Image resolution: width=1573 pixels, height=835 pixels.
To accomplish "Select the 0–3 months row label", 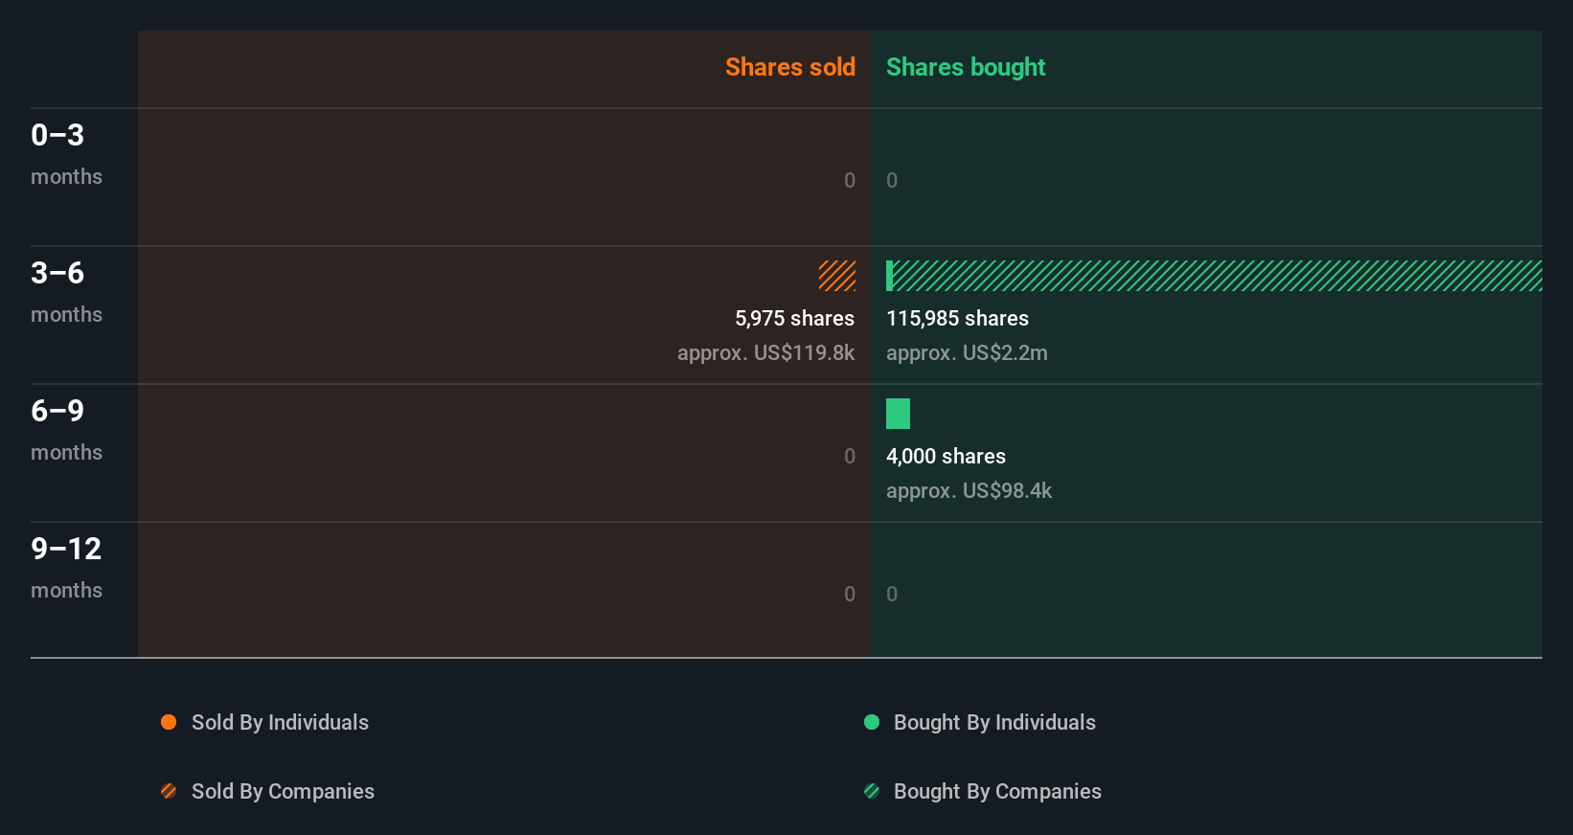I will [66, 153].
